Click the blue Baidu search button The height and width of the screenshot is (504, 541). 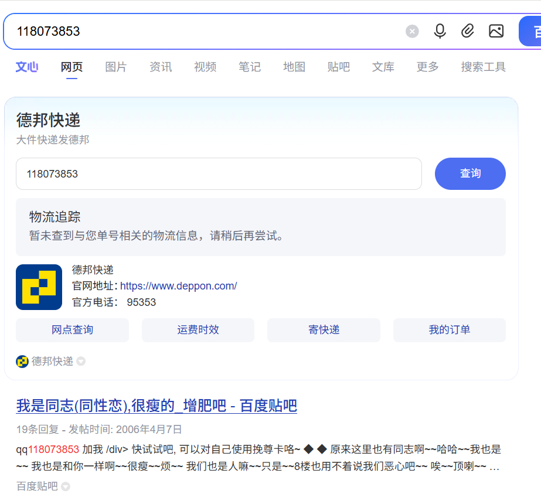click(530, 31)
